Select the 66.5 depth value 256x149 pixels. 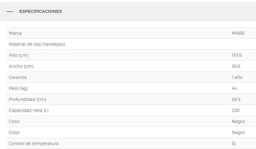tap(236, 99)
